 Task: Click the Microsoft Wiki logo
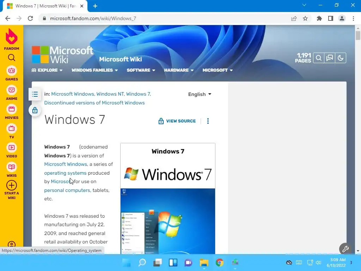62,55
